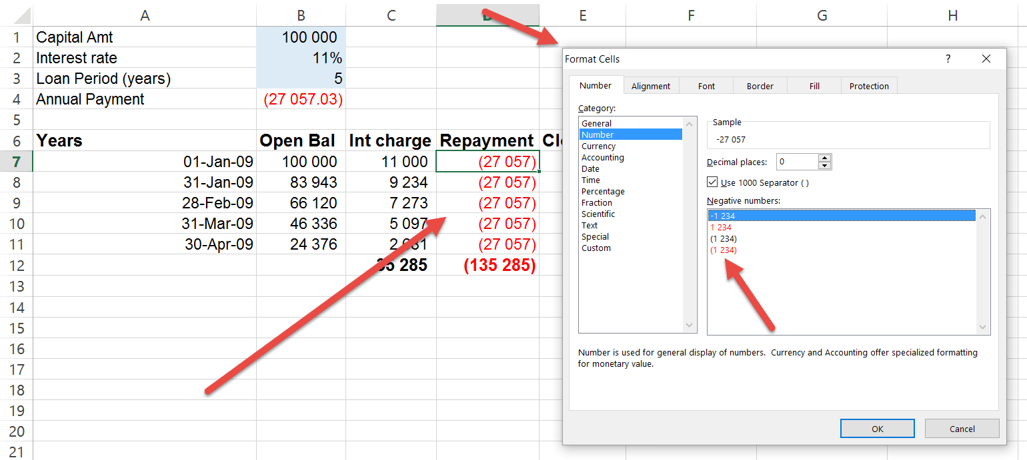Viewport: 1027px width, 460px height.
Task: Click Negative numbers list scroll down arrow
Action: [x=982, y=327]
